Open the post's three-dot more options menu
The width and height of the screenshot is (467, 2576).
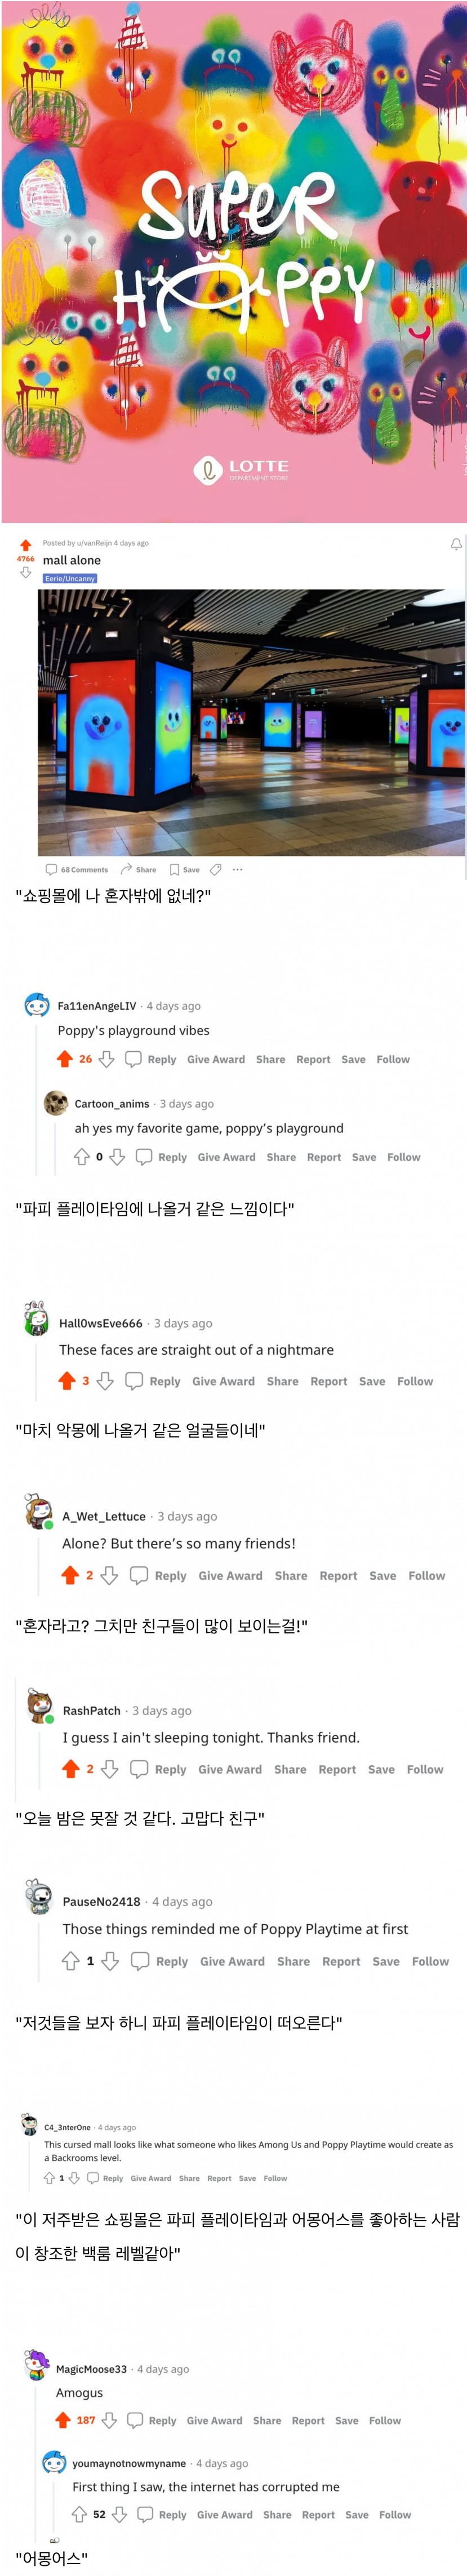click(x=237, y=869)
